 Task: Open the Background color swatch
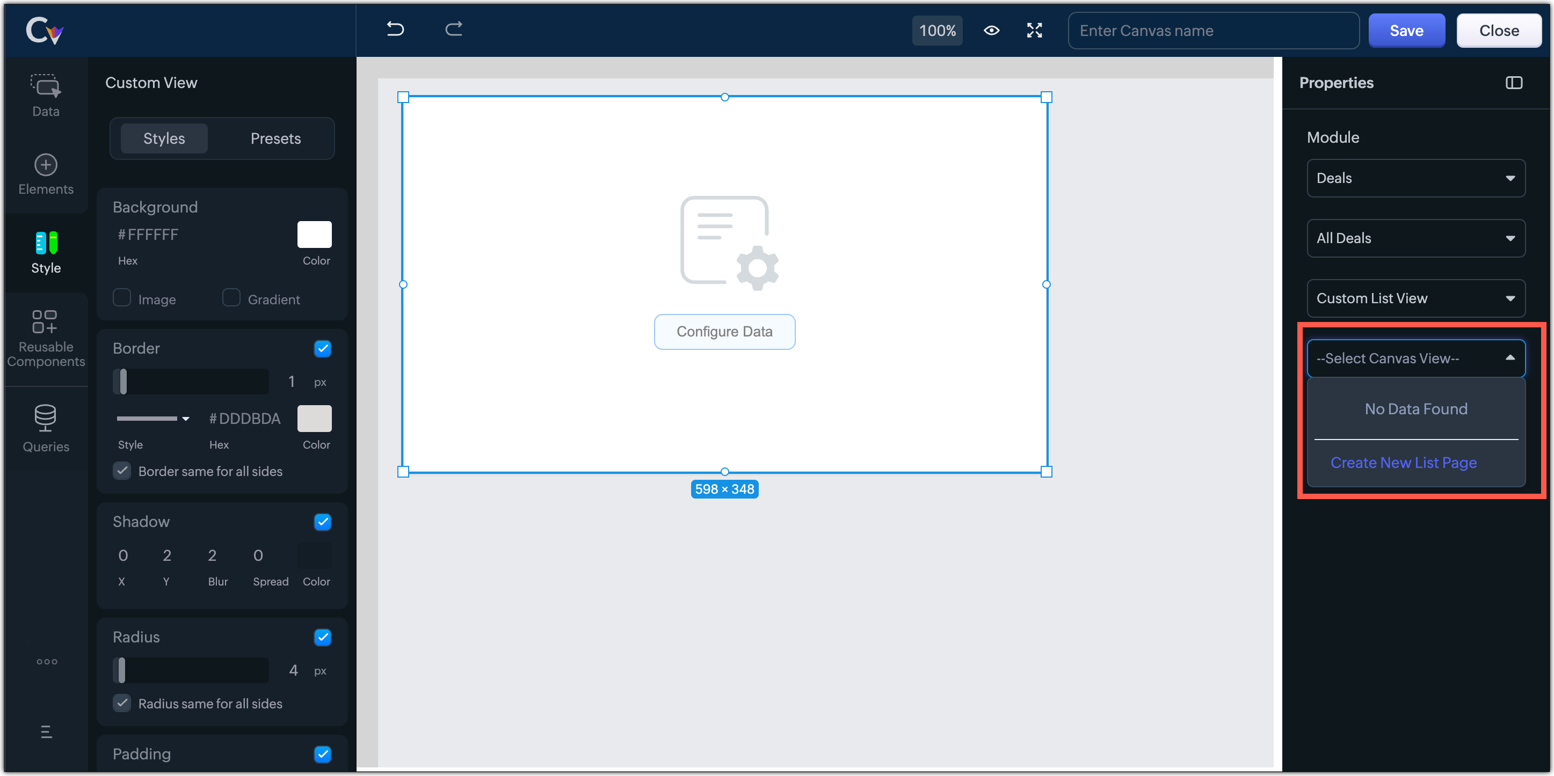pyautogui.click(x=314, y=234)
